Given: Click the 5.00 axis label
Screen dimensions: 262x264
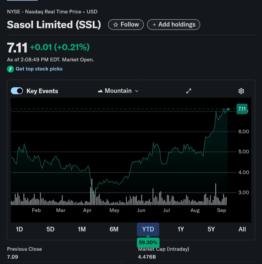Looking at the screenshot, I should [x=244, y=152].
